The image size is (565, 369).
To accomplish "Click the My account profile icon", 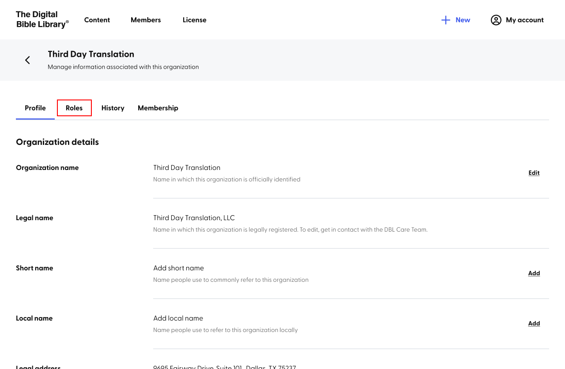I will [x=496, y=20].
